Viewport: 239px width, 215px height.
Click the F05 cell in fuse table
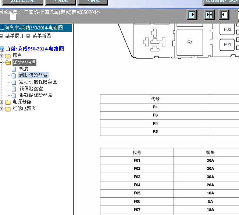click(137, 193)
